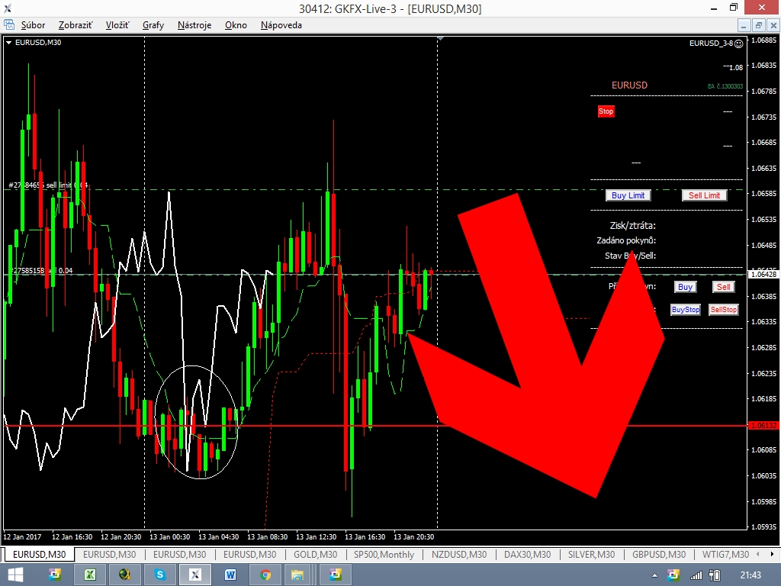
Task: Open the Súbor menu
Action: [x=33, y=25]
